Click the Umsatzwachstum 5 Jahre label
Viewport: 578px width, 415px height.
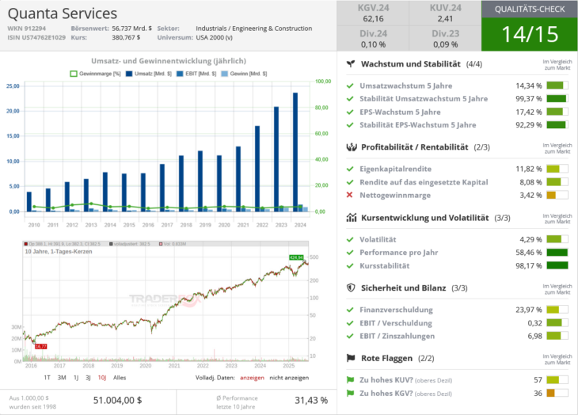click(406, 86)
